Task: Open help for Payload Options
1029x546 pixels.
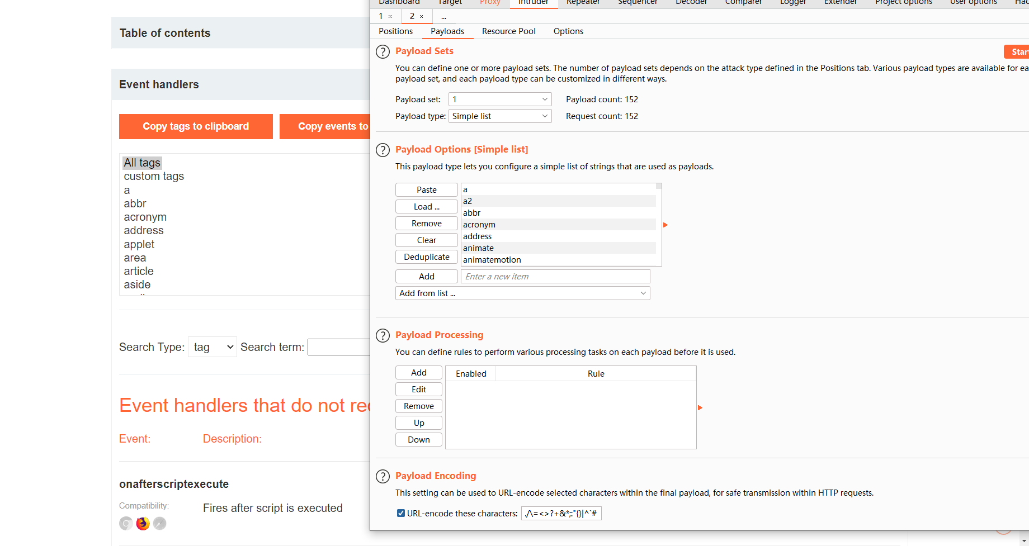Action: 383,150
